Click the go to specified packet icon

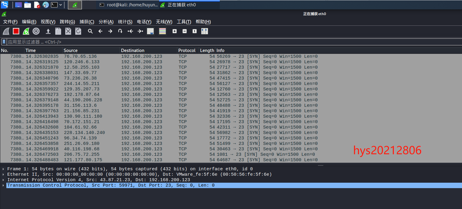coord(120,31)
